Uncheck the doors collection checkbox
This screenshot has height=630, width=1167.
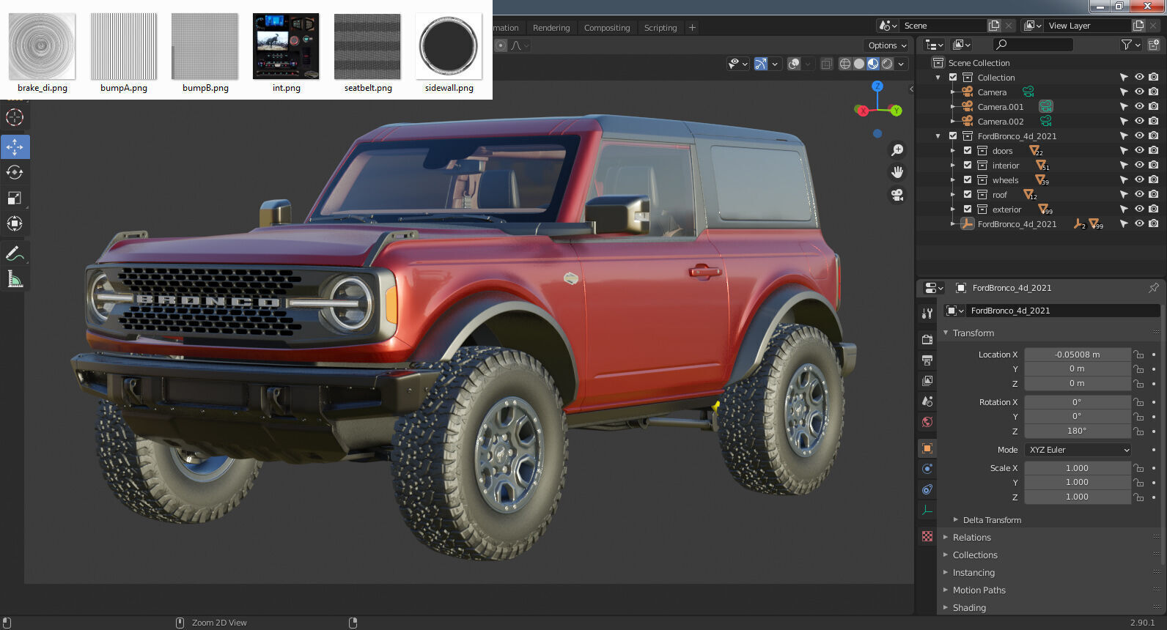[x=968, y=150]
